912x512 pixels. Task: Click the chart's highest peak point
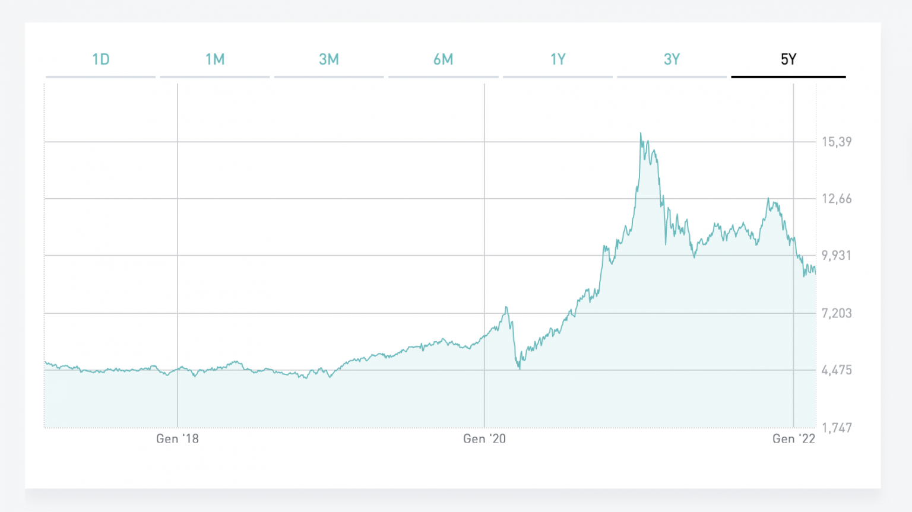click(x=641, y=133)
